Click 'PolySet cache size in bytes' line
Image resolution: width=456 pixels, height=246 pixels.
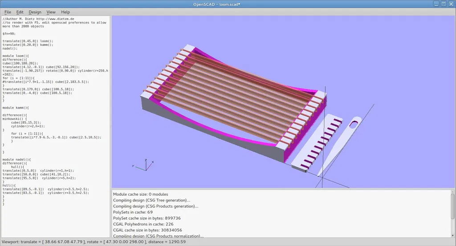pyautogui.click(x=147, y=218)
